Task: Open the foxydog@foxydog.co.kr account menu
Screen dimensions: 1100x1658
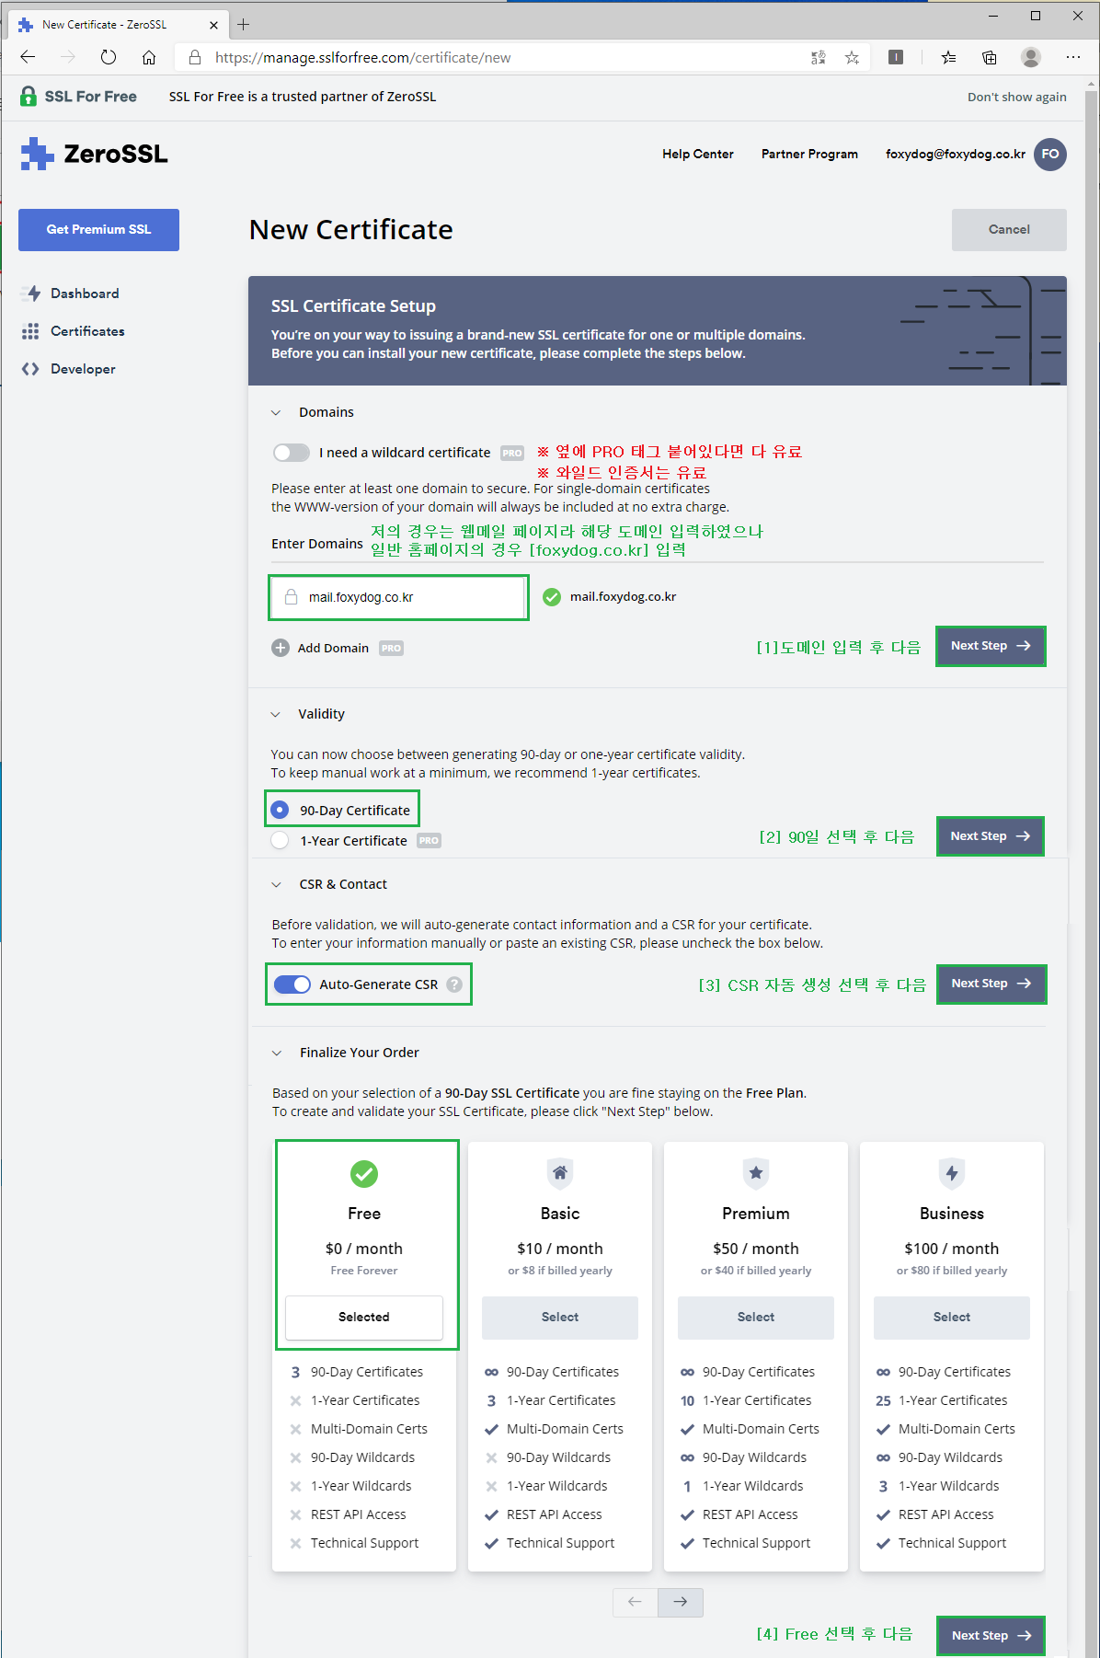Action: [x=956, y=154]
